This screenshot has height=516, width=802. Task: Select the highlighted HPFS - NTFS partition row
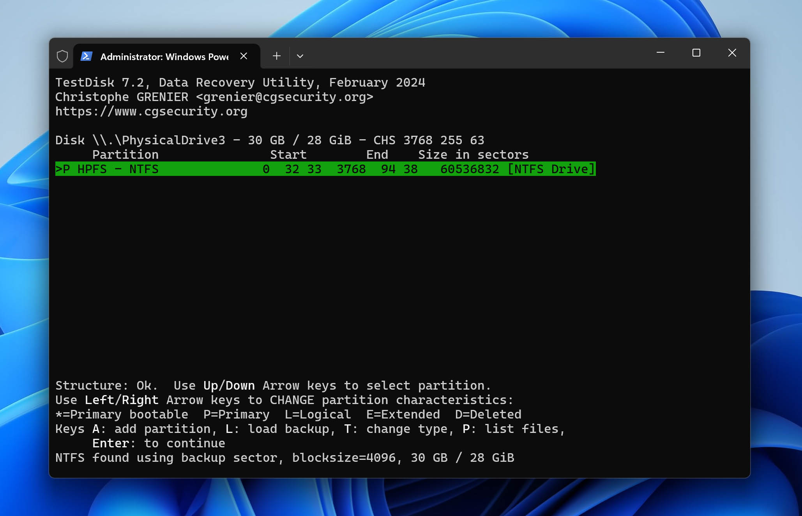[x=325, y=169]
